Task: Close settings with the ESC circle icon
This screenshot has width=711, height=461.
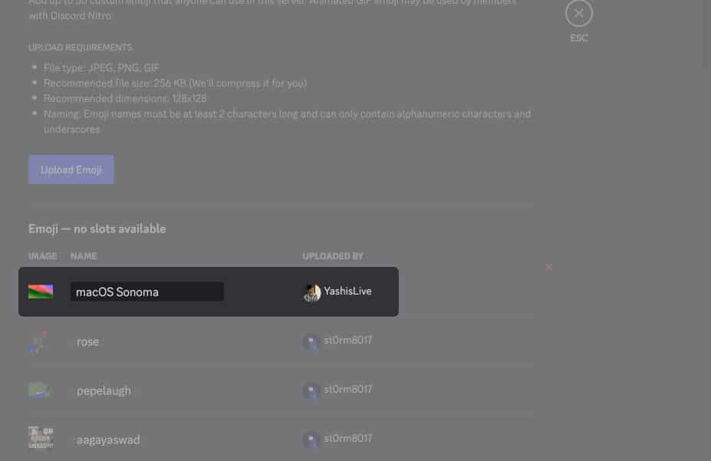Action: coord(578,13)
